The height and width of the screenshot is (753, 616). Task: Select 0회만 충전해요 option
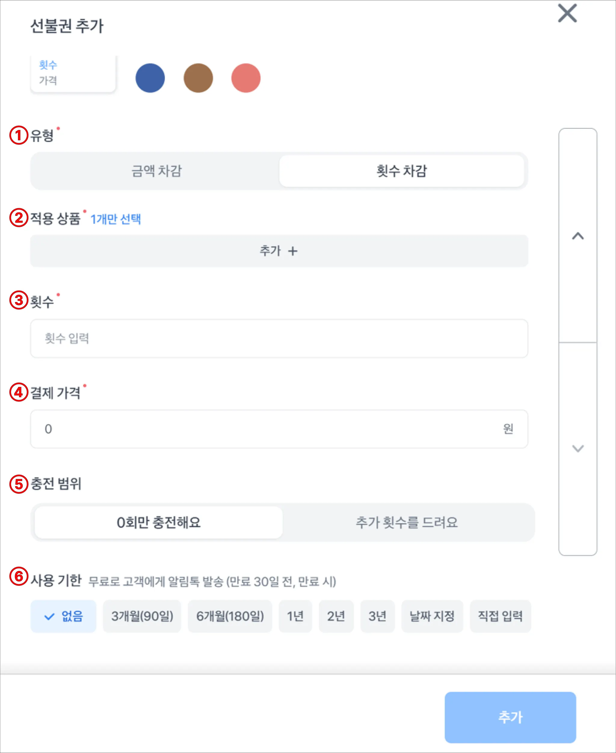point(159,522)
